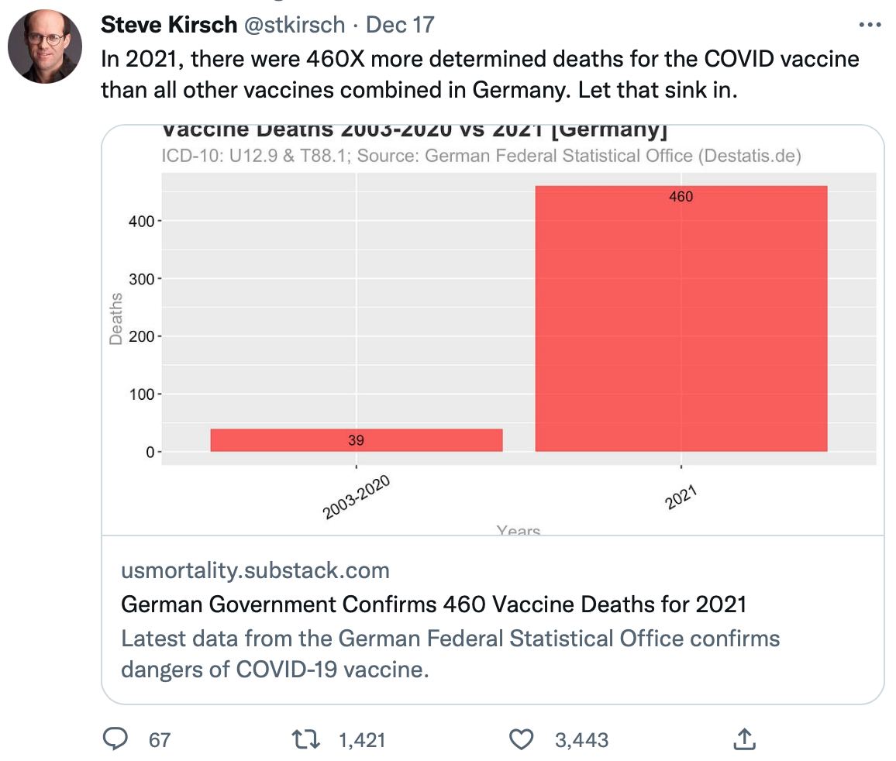Open the usmortality.substack.com domain link

(x=255, y=571)
